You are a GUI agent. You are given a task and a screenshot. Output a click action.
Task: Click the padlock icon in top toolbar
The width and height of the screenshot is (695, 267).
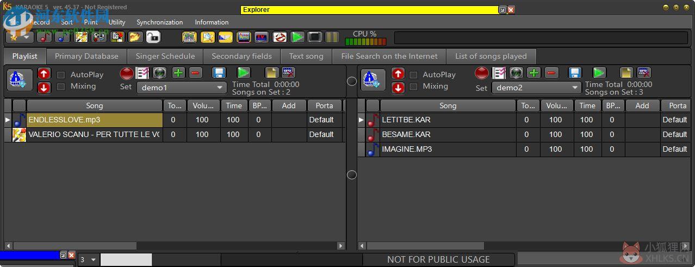[153, 37]
